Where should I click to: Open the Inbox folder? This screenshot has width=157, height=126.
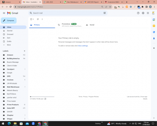13,27
